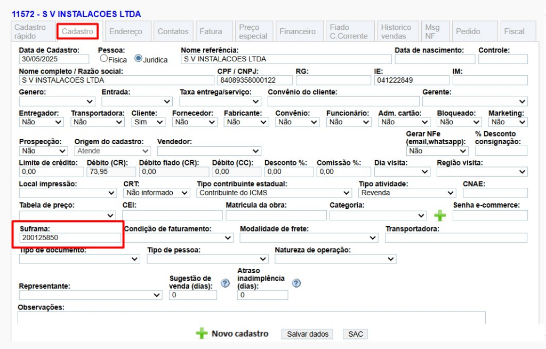This screenshot has height=349, width=546.
Task: Click the Salvar dados button
Action: coord(307,334)
